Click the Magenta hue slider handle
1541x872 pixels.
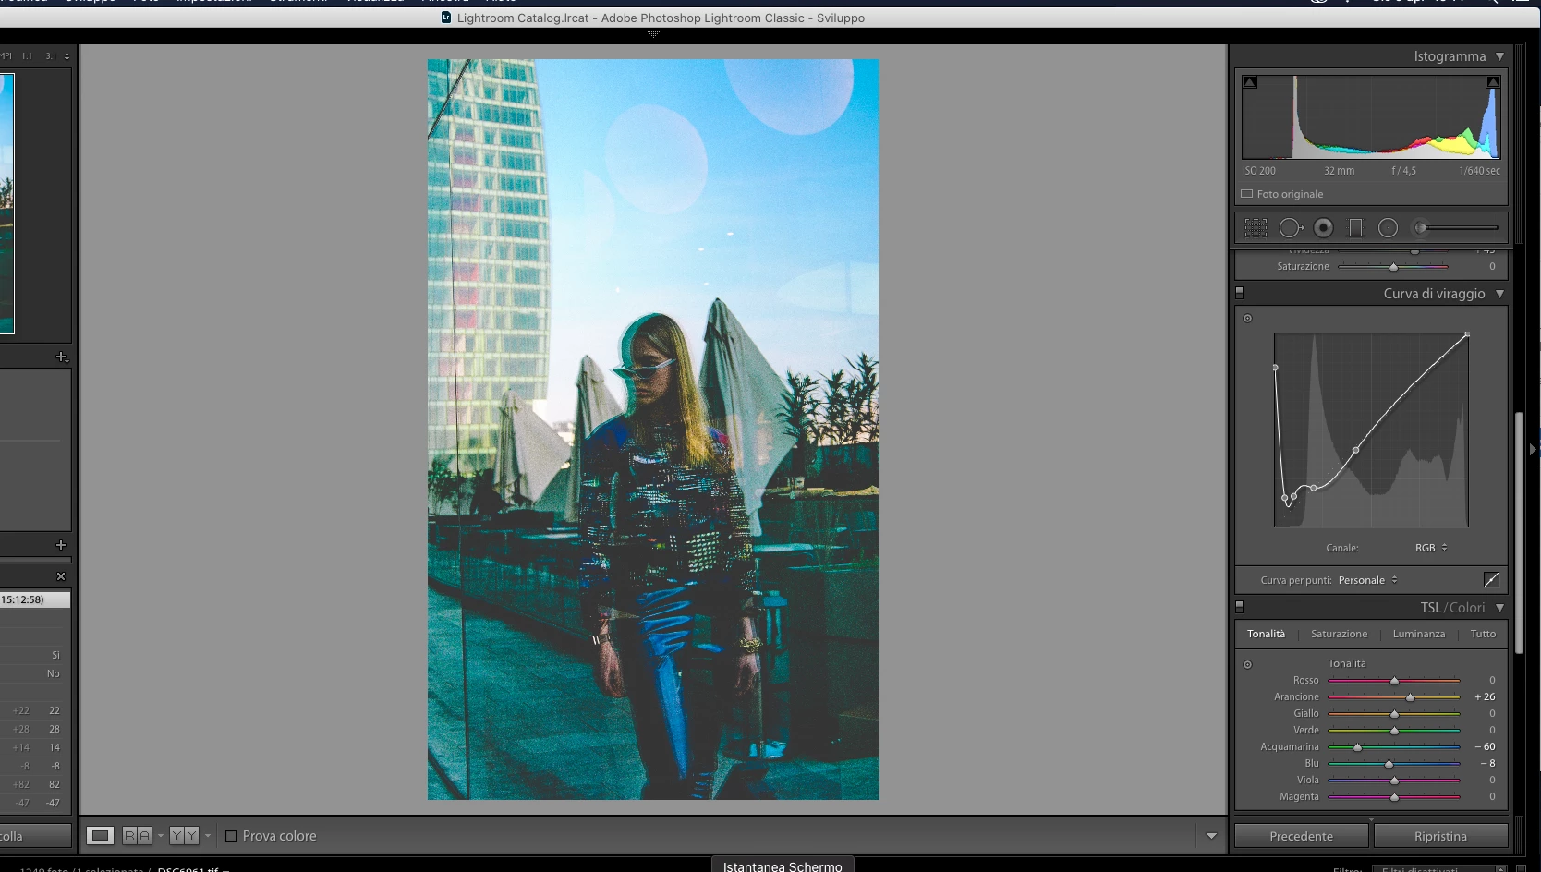pos(1394,797)
